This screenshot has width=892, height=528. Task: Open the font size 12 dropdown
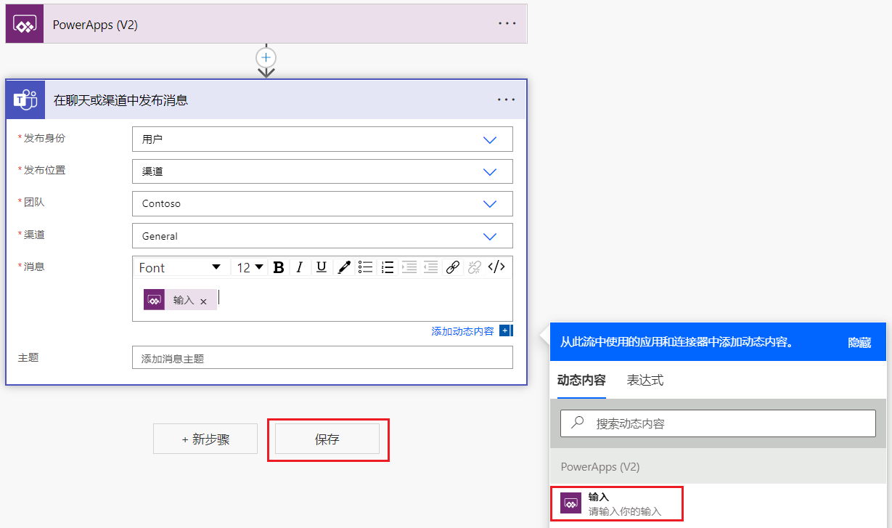pos(250,267)
